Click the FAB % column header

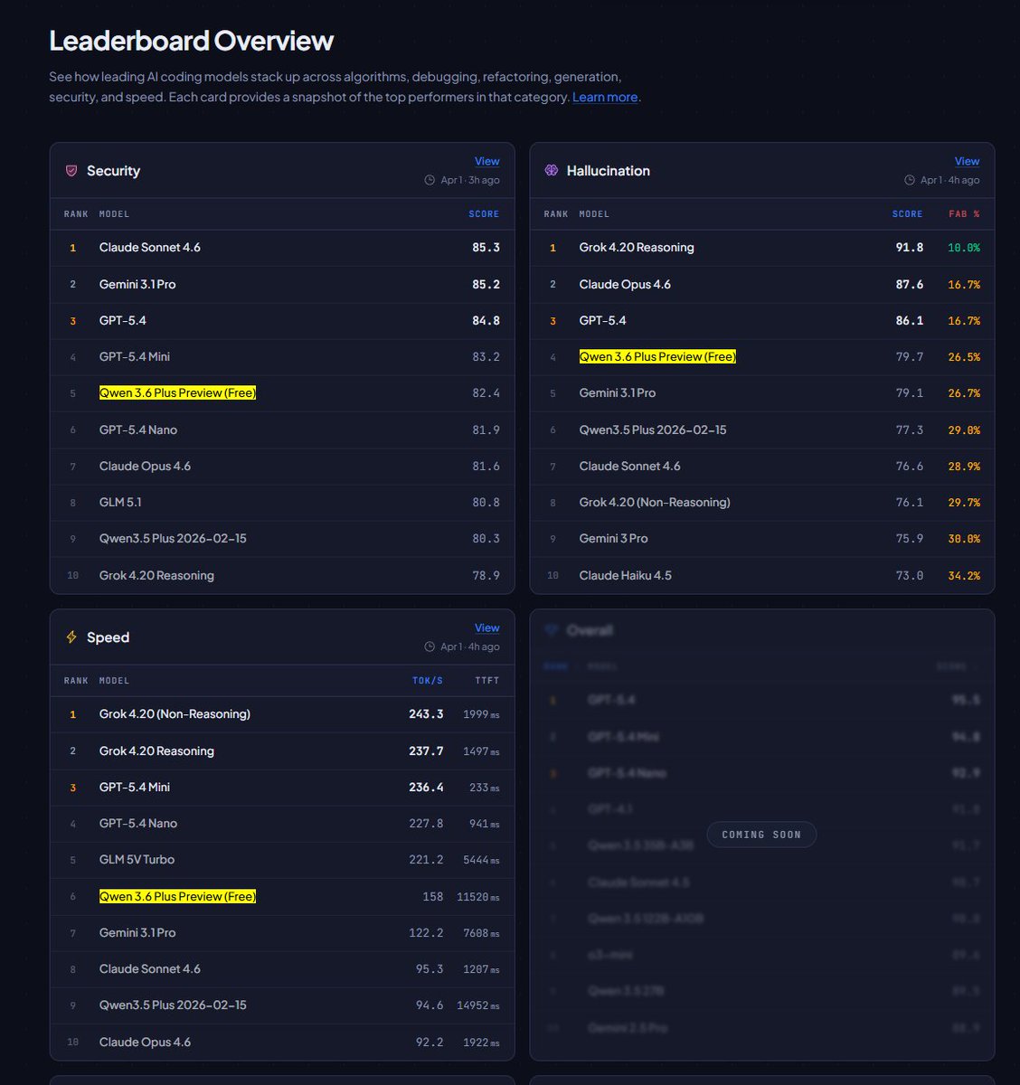click(964, 214)
